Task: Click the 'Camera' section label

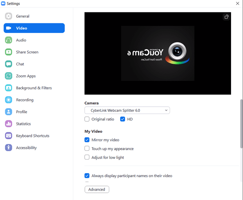Action: (91, 103)
